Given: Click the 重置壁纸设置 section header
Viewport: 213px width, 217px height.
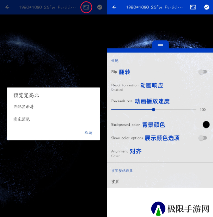Looking at the screenshot, I should (122, 170).
